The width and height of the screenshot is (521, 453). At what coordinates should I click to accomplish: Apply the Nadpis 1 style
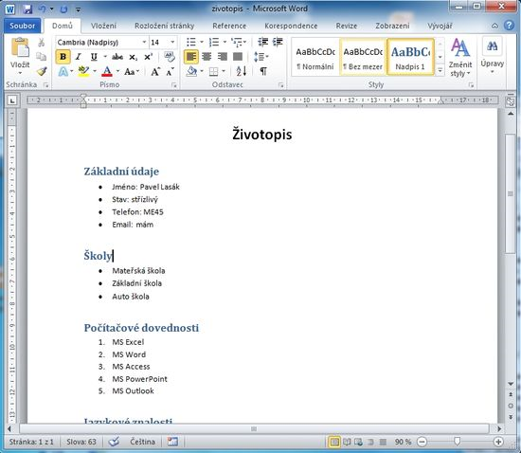[x=410, y=57]
